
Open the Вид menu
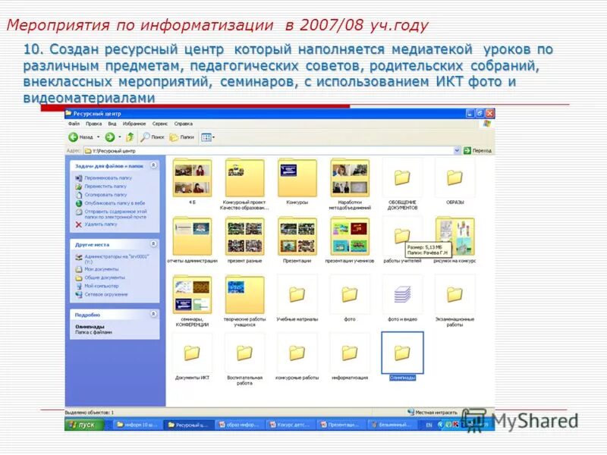point(110,124)
